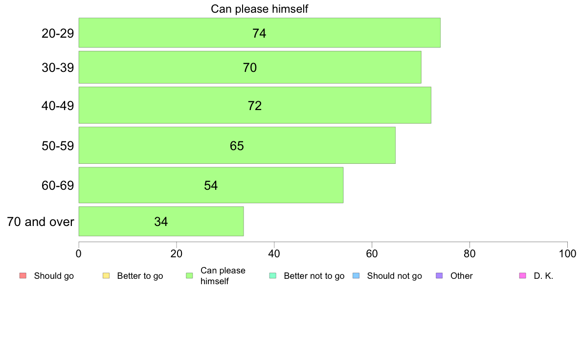This screenshot has width=581, height=360.
Task: Click the red Should go legend swatch
Action: pyautogui.click(x=23, y=275)
